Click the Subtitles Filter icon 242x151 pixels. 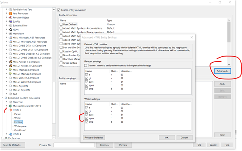click(x=11, y=26)
